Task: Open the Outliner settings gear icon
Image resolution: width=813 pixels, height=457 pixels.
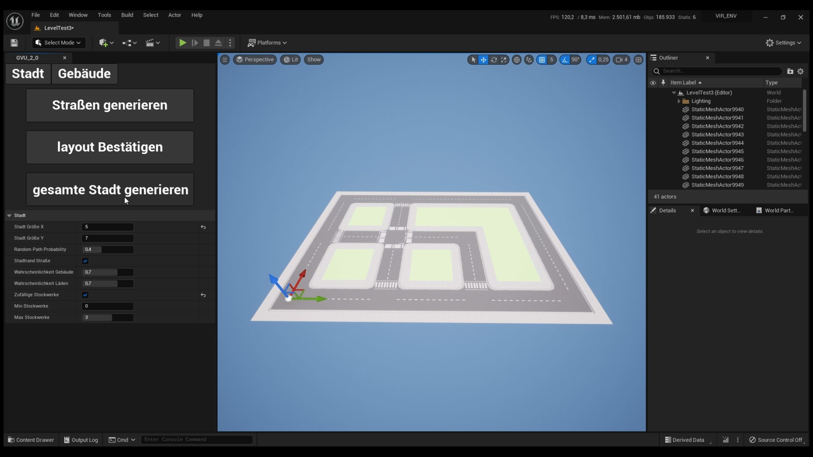Action: tap(800, 71)
